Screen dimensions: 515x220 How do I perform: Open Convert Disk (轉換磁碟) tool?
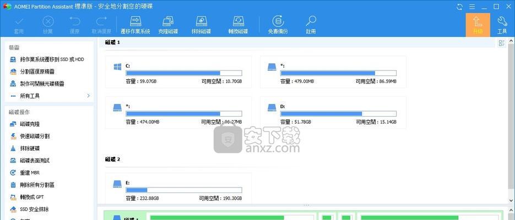(238, 25)
